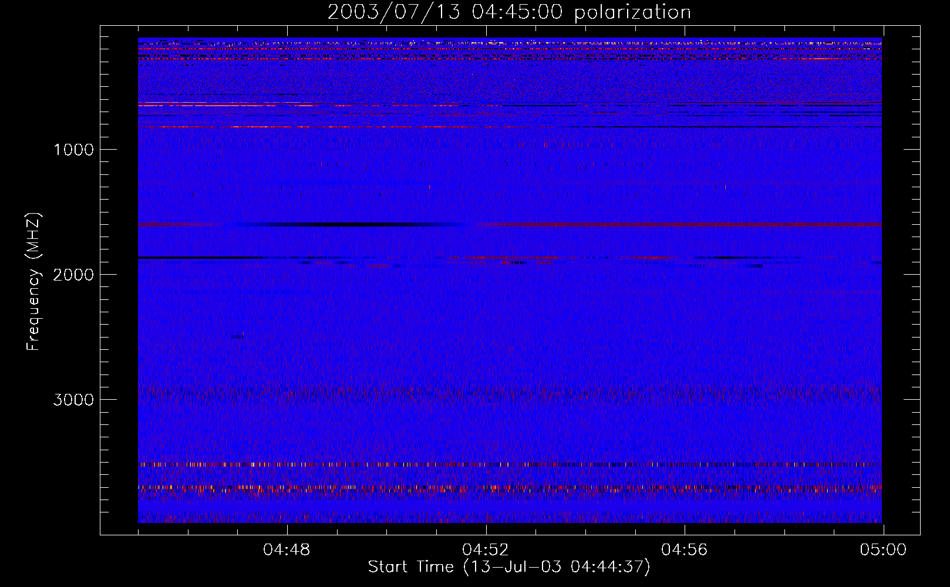
Task: Select the 'Start Time (13-Jul-03 04:44:37)' label
Action: (x=509, y=567)
